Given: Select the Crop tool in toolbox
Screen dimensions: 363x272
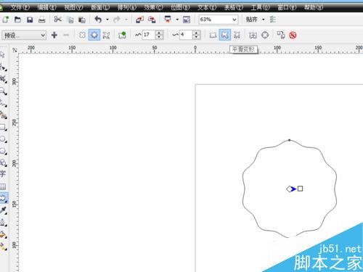Looking at the screenshot, I should click(x=4, y=79).
